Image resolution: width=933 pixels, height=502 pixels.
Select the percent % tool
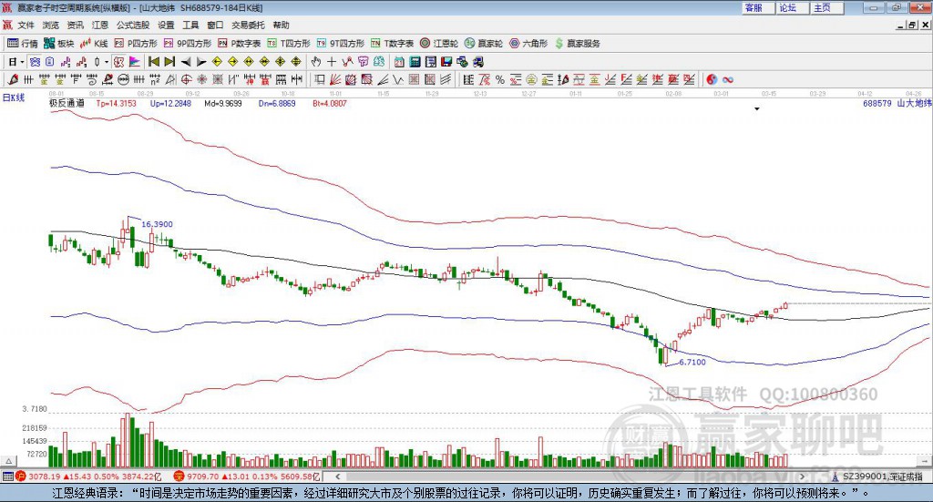[500, 79]
